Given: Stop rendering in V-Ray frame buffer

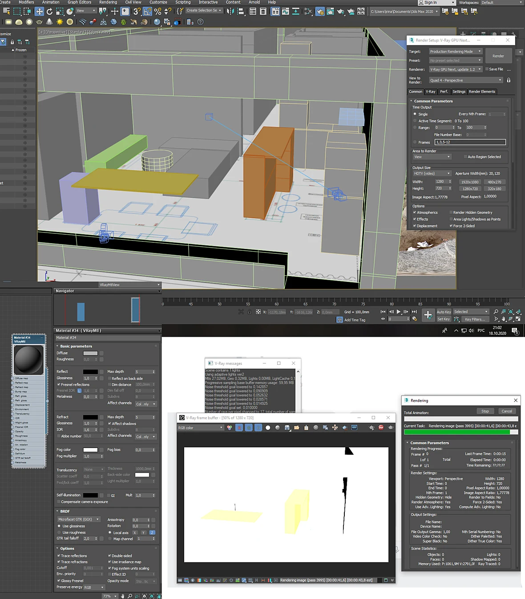Looking at the screenshot, I should 381,428.
